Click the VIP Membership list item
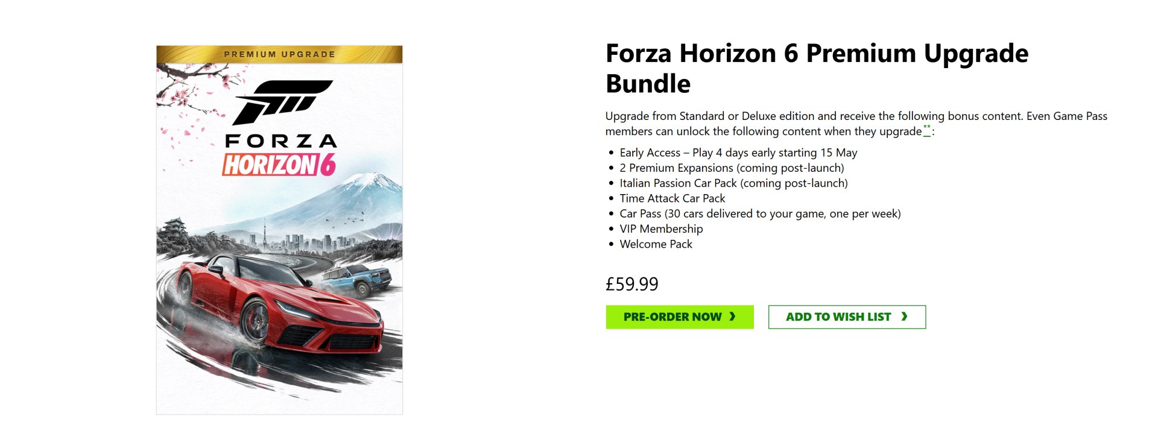Image resolution: width=1158 pixels, height=437 pixels. pyautogui.click(x=661, y=229)
